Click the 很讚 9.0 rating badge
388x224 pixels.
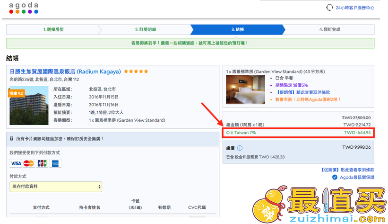(17, 93)
